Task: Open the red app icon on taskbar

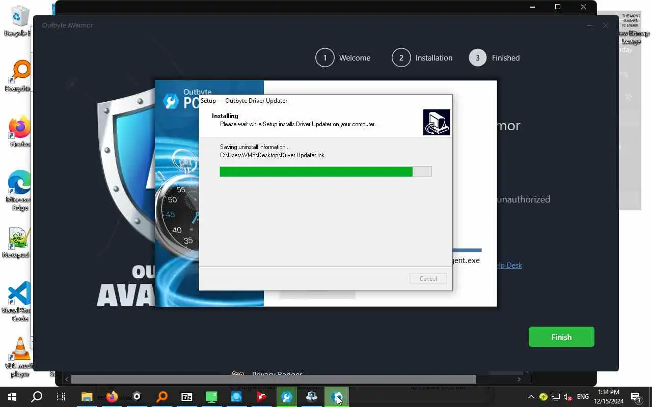Action: (x=262, y=397)
